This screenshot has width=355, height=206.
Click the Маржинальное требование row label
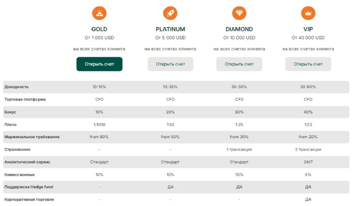click(x=32, y=137)
